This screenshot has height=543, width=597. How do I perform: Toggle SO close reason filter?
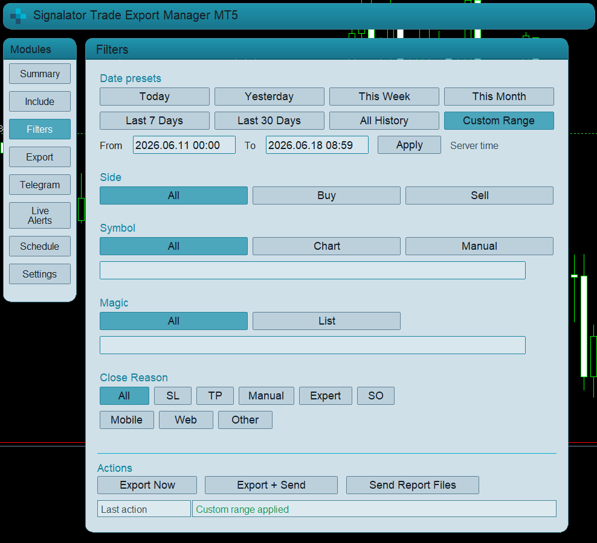(376, 396)
